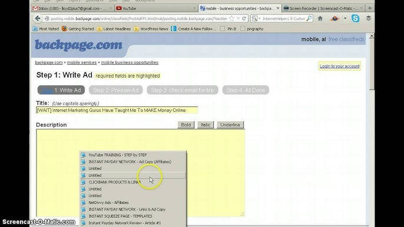Open the browser home page icon
404x227 pixels.
tap(320, 18)
